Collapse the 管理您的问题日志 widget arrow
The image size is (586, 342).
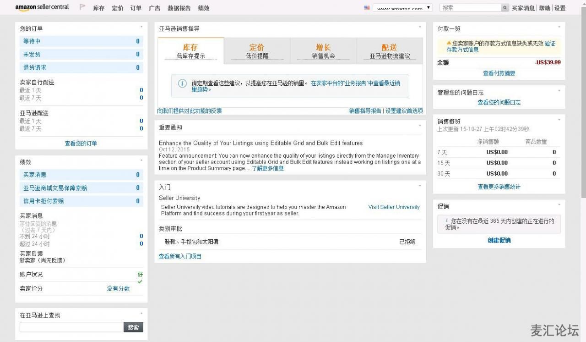point(559,91)
